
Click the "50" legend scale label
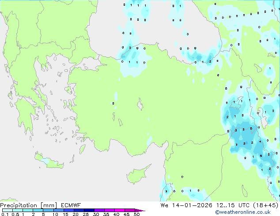pos(136,214)
